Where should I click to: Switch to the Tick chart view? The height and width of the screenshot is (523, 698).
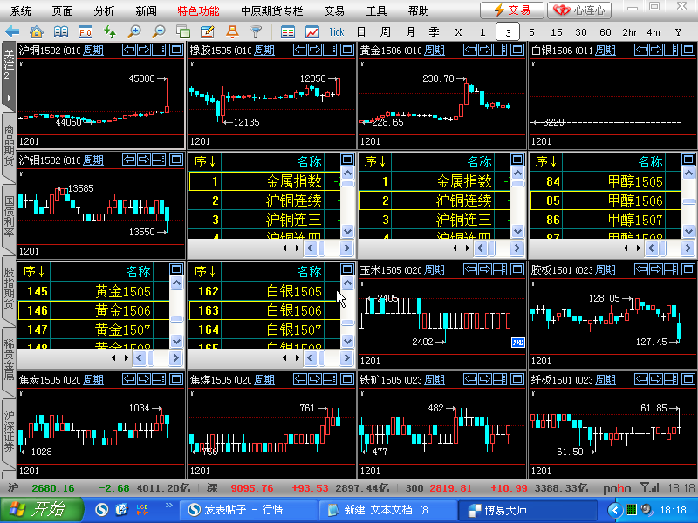point(337,31)
